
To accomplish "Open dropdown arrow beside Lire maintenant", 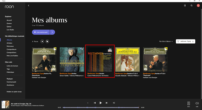I will tap(52, 32).
